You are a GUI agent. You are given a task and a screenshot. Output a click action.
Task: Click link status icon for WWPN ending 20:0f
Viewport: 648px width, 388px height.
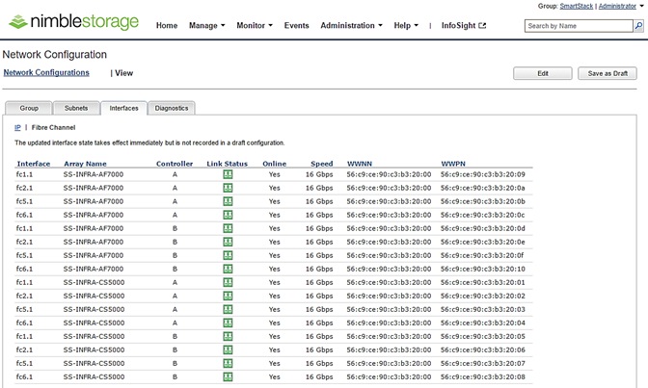(228, 255)
